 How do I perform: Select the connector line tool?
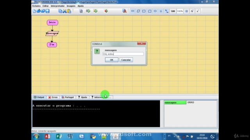(x=166, y=11)
